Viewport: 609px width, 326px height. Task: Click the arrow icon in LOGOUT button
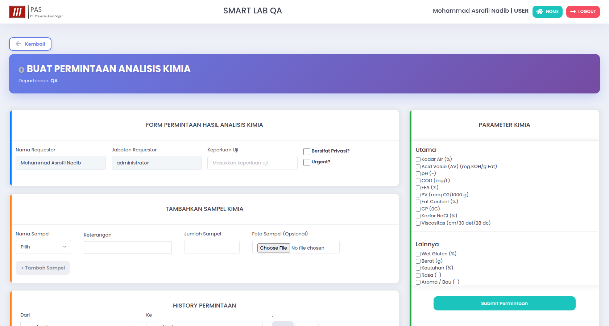(x=573, y=12)
